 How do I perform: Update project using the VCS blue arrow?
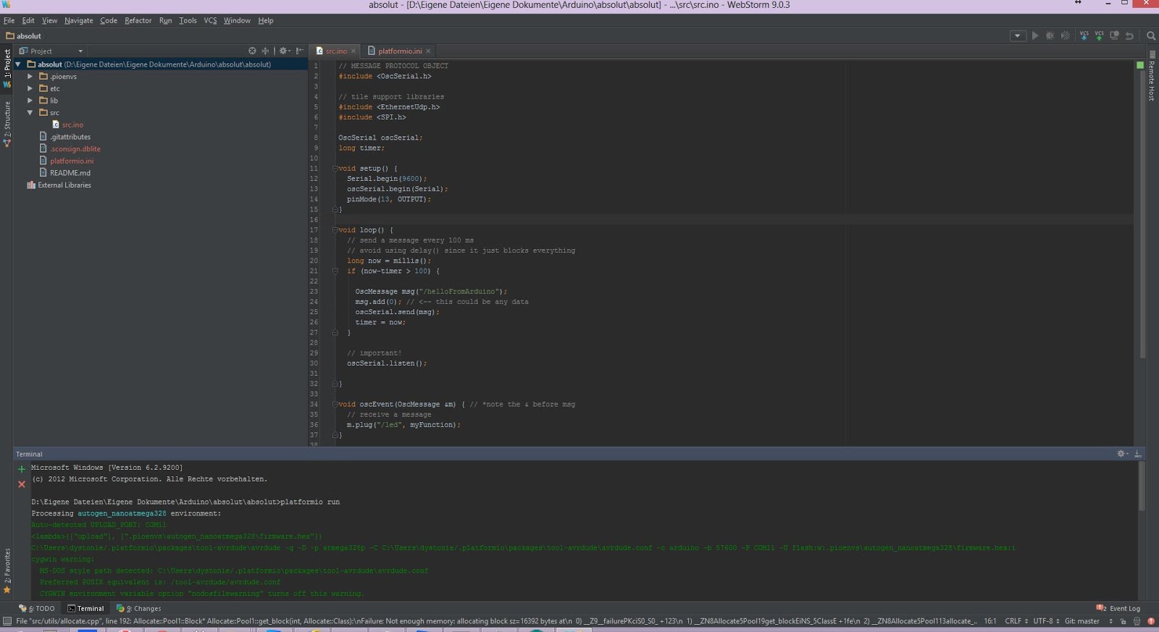pos(1084,35)
